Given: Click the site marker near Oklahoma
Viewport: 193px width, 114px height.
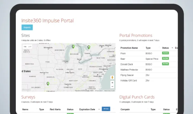Looking at the screenshot, I should [x=48, y=84].
